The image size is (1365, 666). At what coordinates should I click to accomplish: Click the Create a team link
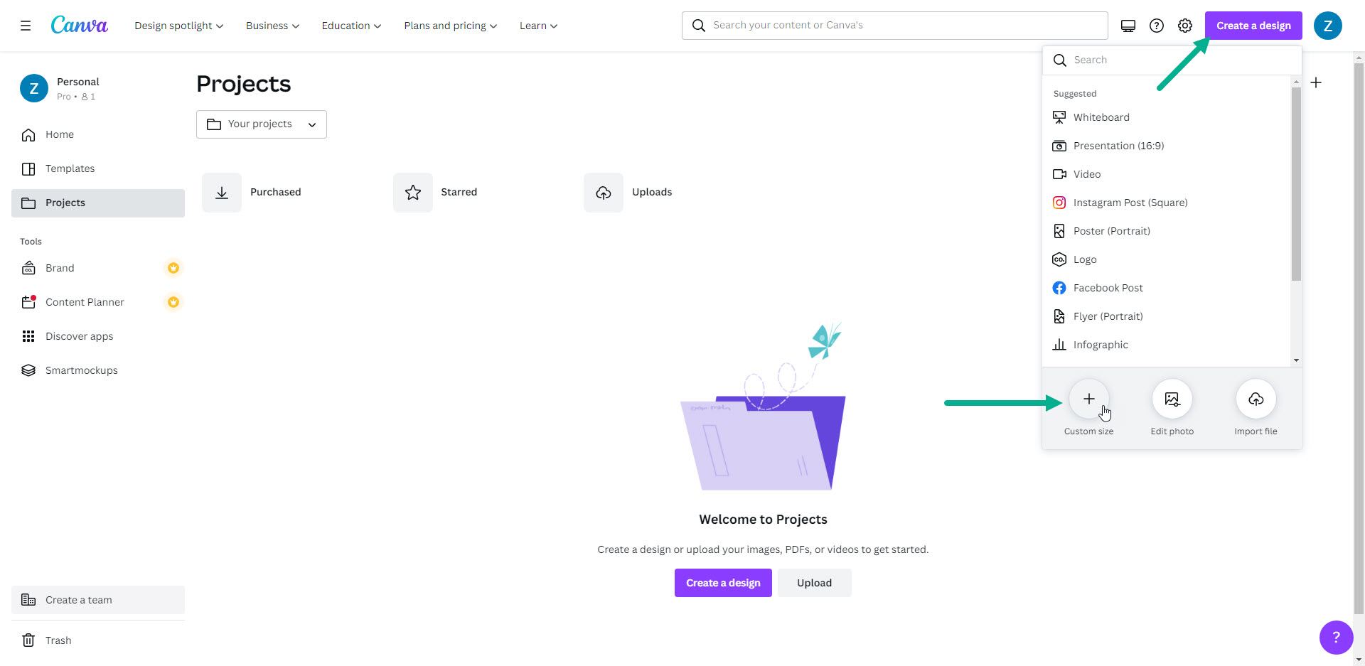78,599
